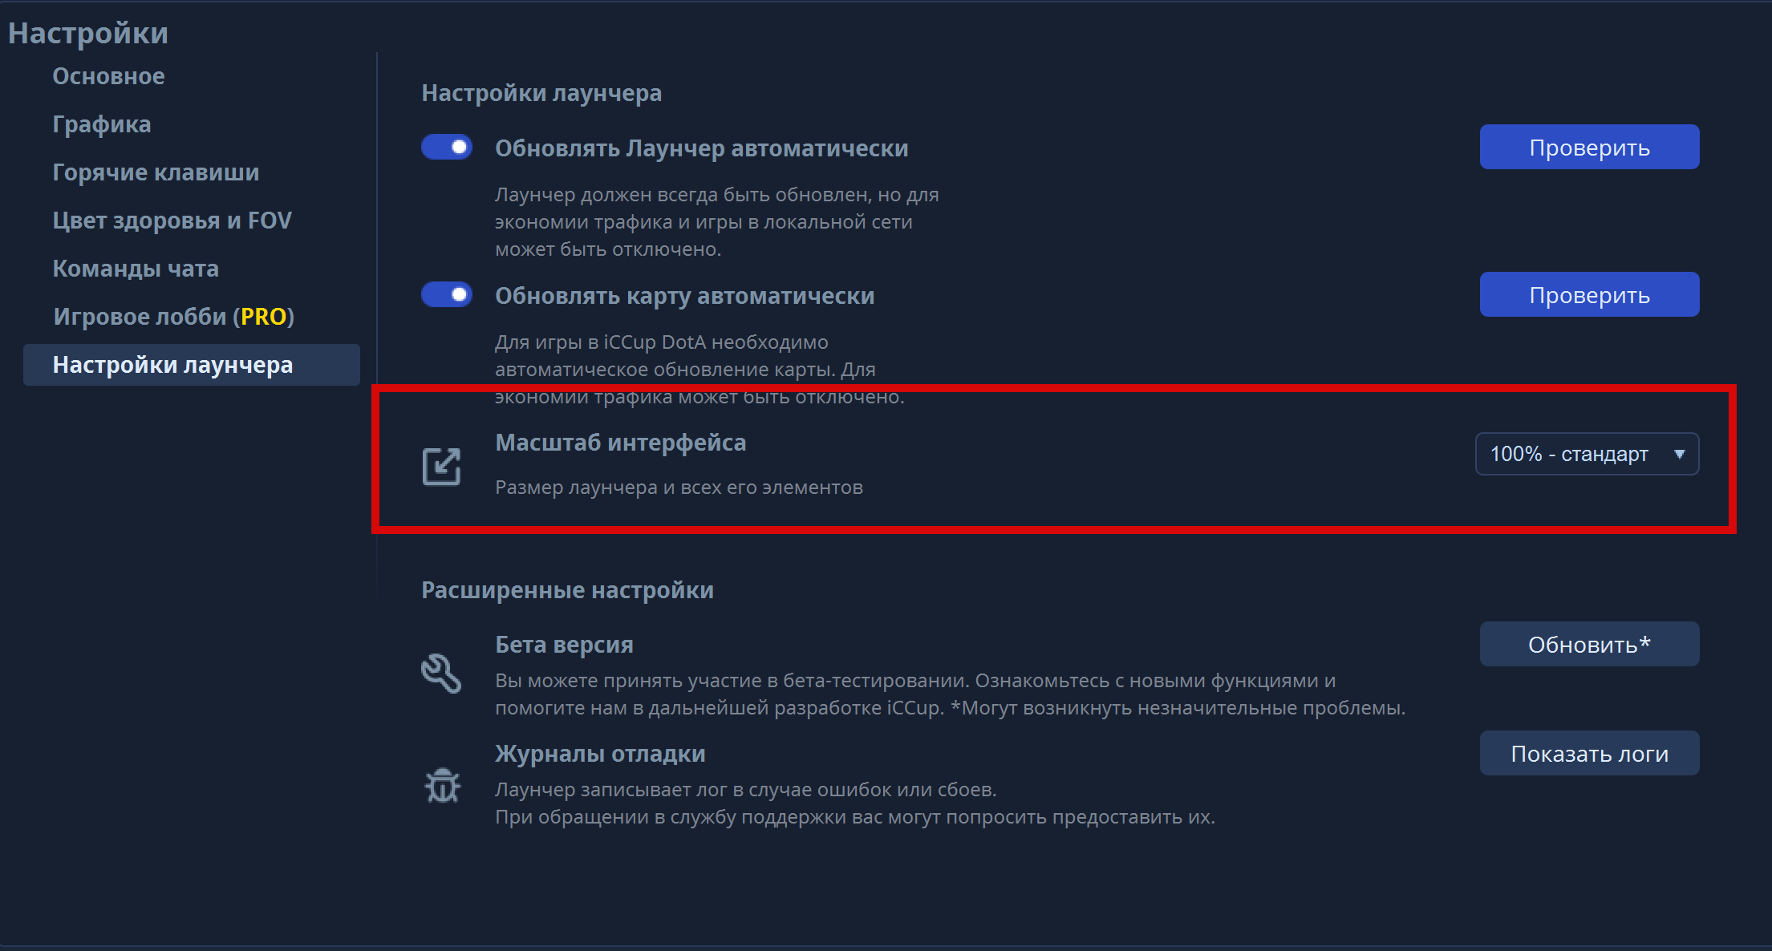Image resolution: width=1772 pixels, height=951 pixels.
Task: Click the interface scale resize icon
Action: pos(441,466)
